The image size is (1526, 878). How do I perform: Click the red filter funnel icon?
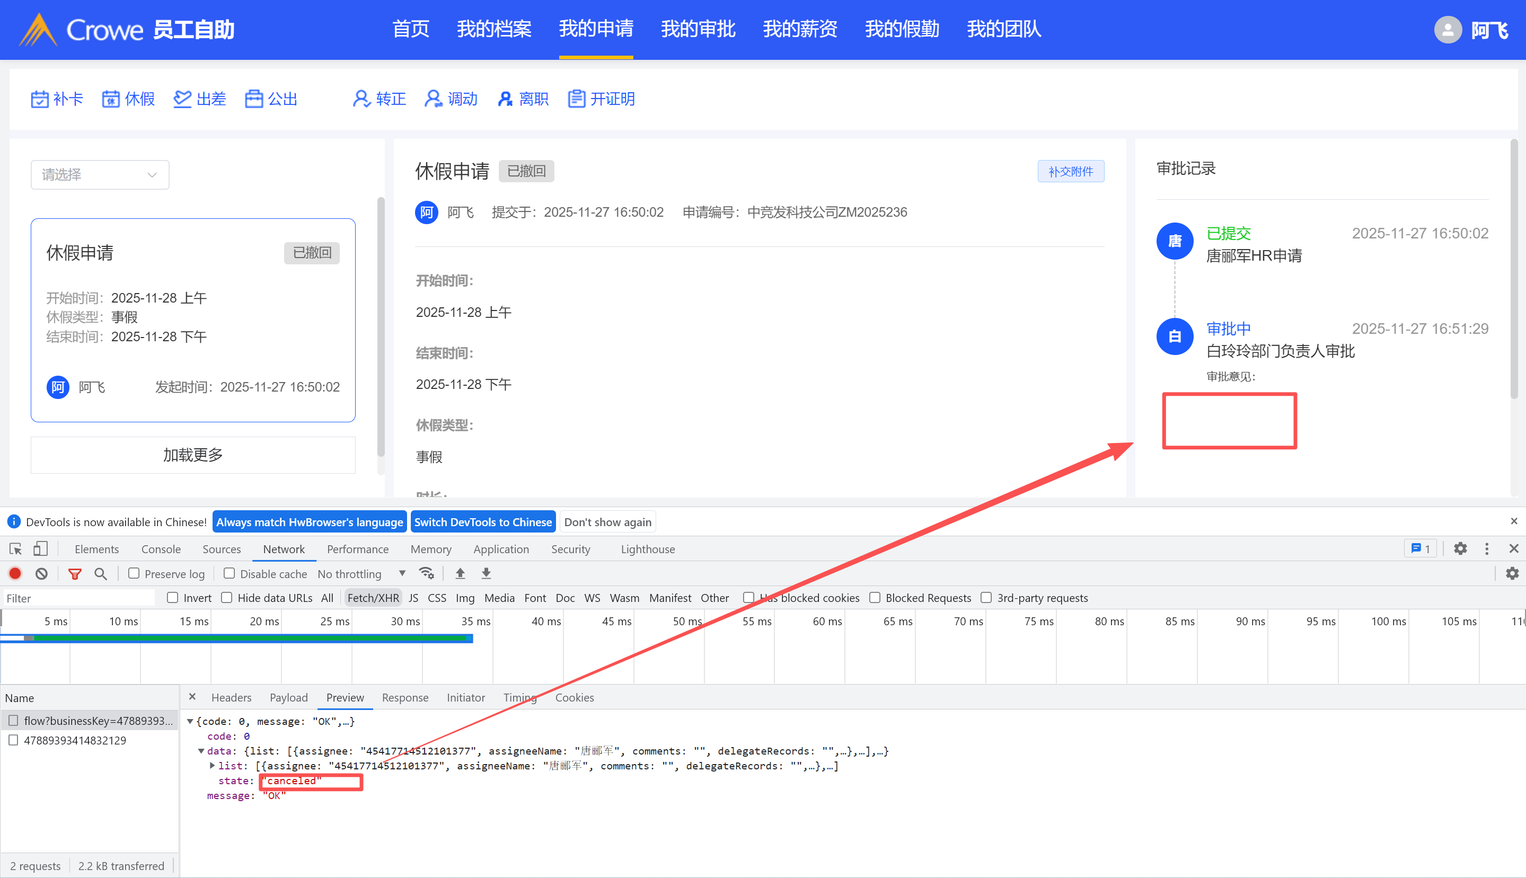tap(75, 573)
